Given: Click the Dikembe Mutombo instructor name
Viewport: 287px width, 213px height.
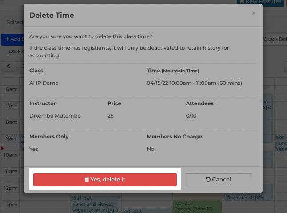Looking at the screenshot, I should (x=55, y=116).
